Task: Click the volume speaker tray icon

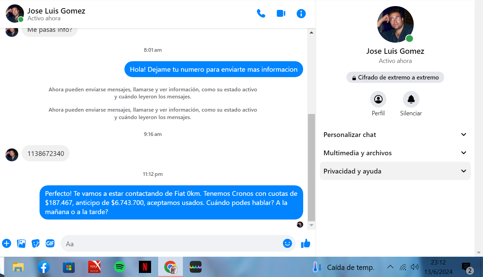Action: pos(415,267)
